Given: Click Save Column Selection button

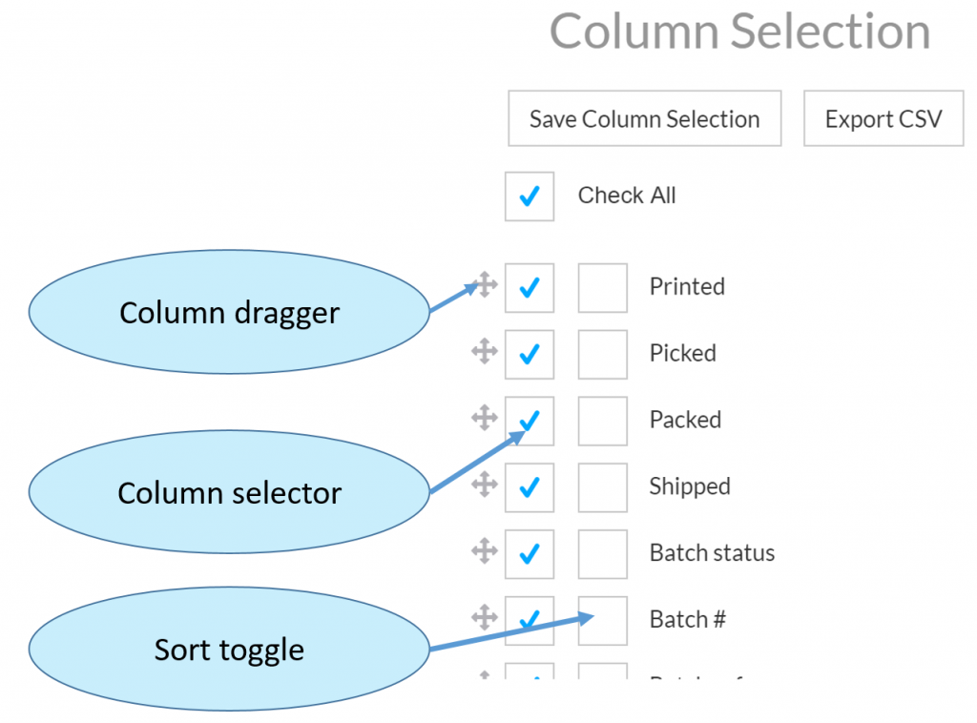Looking at the screenshot, I should 645,118.
